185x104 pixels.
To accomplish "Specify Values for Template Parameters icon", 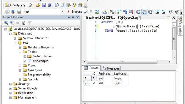I will click(112, 12).
